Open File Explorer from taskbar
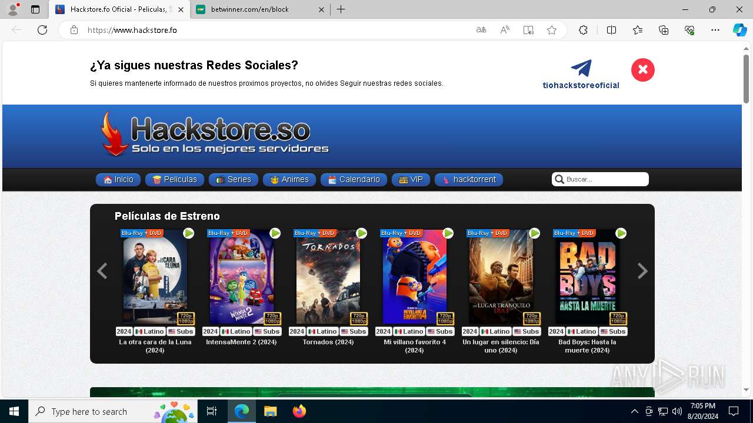Screen dimensions: 753x423 pos(270,411)
